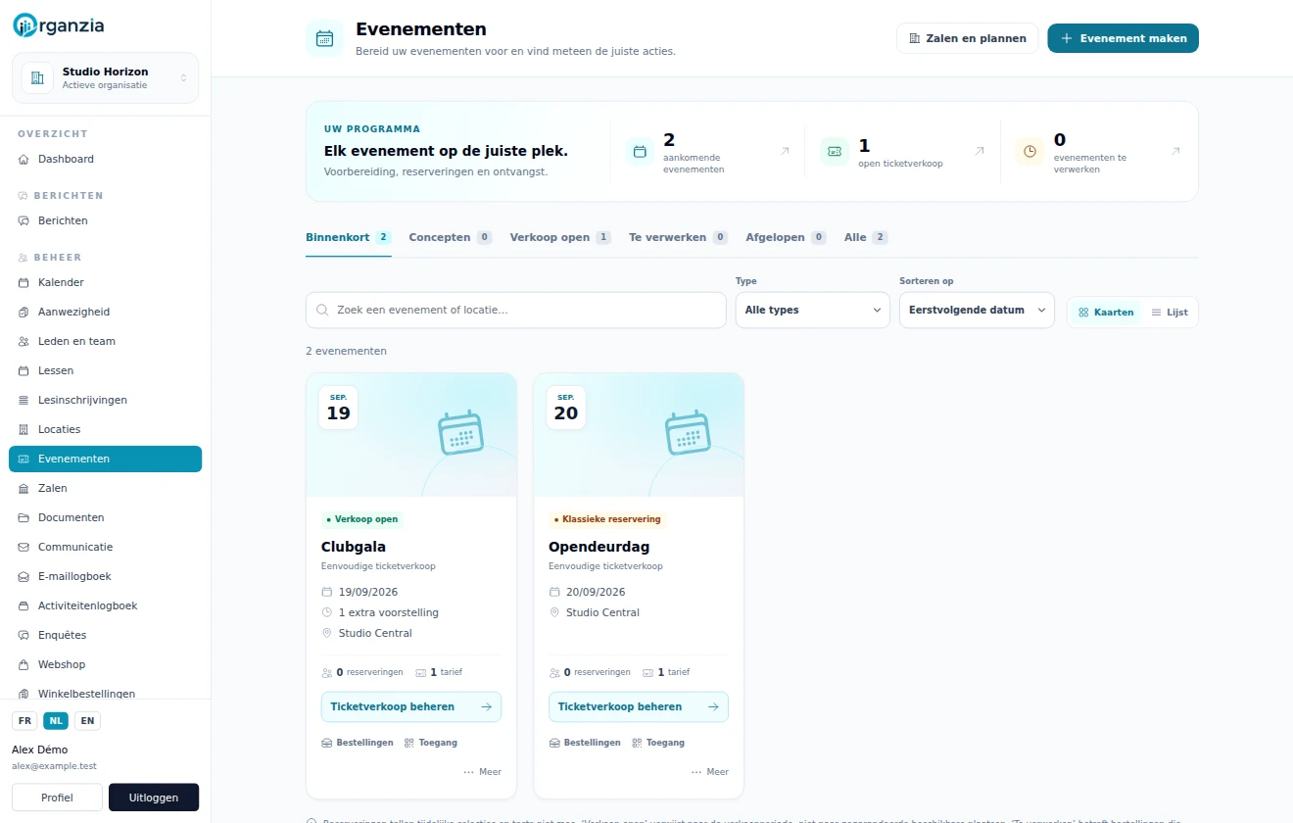Open Toegang on the Clubgala card
Image resolution: width=1293 pixels, height=823 pixels.
coord(431,743)
